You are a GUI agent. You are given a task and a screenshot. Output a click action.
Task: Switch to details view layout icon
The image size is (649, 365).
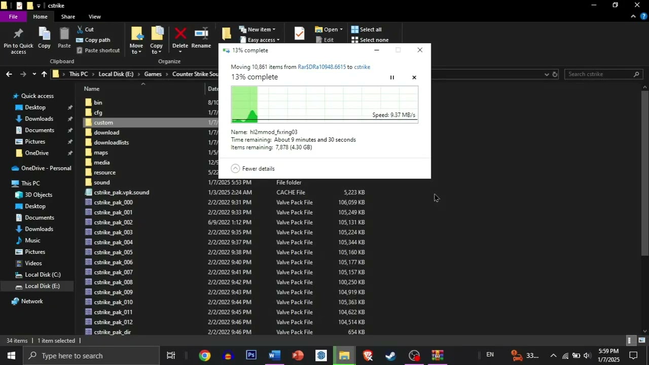(x=630, y=341)
